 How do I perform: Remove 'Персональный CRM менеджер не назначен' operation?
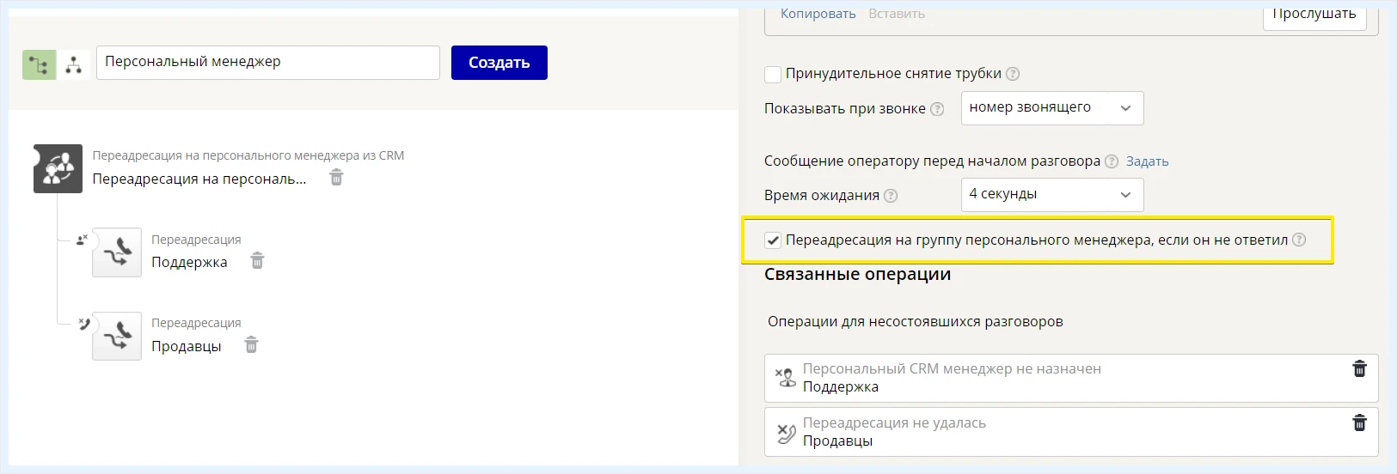pos(1360,368)
